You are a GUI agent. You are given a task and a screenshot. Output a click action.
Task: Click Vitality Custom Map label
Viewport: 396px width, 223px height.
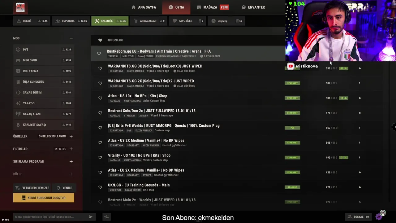[155, 160]
